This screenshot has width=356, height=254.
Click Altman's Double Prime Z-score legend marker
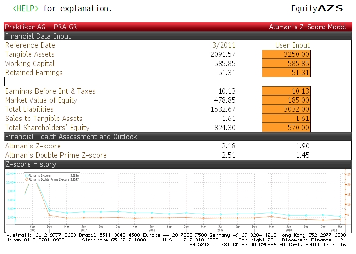pyautogui.click(x=26, y=180)
